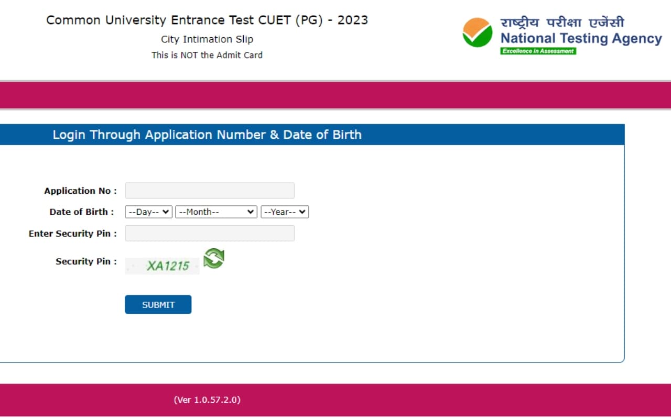The height and width of the screenshot is (419, 671).
Task: Refresh the security pin captcha
Action: (x=214, y=259)
